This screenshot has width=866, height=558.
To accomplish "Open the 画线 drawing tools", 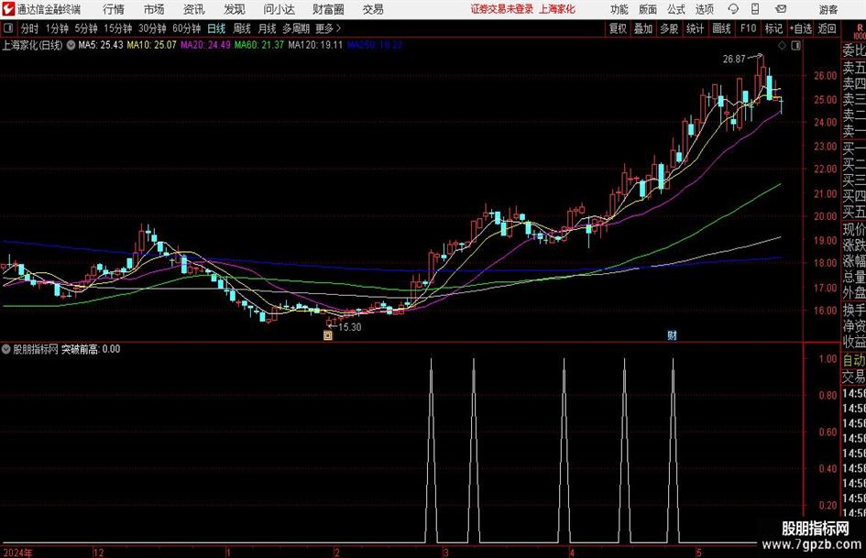I will 722,28.
